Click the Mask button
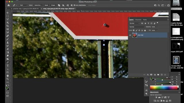 [x=46, y=5]
